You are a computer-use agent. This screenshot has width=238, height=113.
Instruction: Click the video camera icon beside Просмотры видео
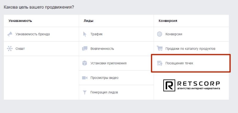(84, 78)
